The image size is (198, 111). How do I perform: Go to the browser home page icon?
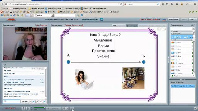177,4
